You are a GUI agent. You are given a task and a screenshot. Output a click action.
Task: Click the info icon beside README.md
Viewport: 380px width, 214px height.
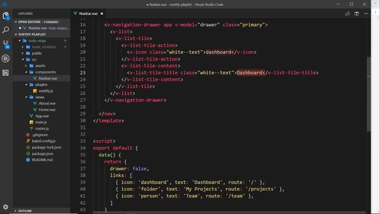28,160
